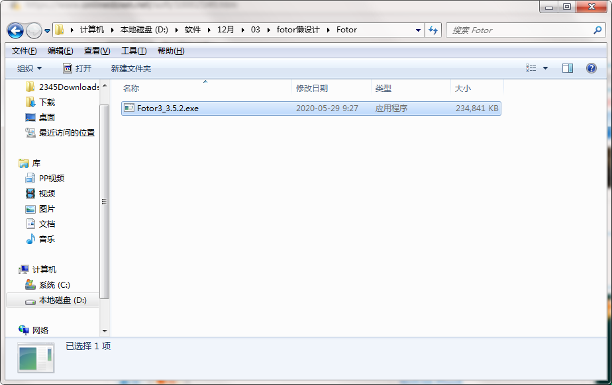Open the view options dropdown arrow

click(545, 68)
